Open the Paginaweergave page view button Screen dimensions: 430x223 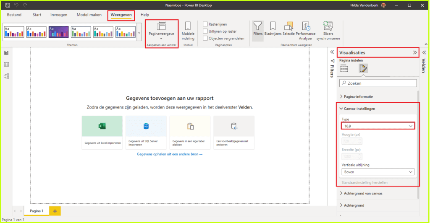161,31
